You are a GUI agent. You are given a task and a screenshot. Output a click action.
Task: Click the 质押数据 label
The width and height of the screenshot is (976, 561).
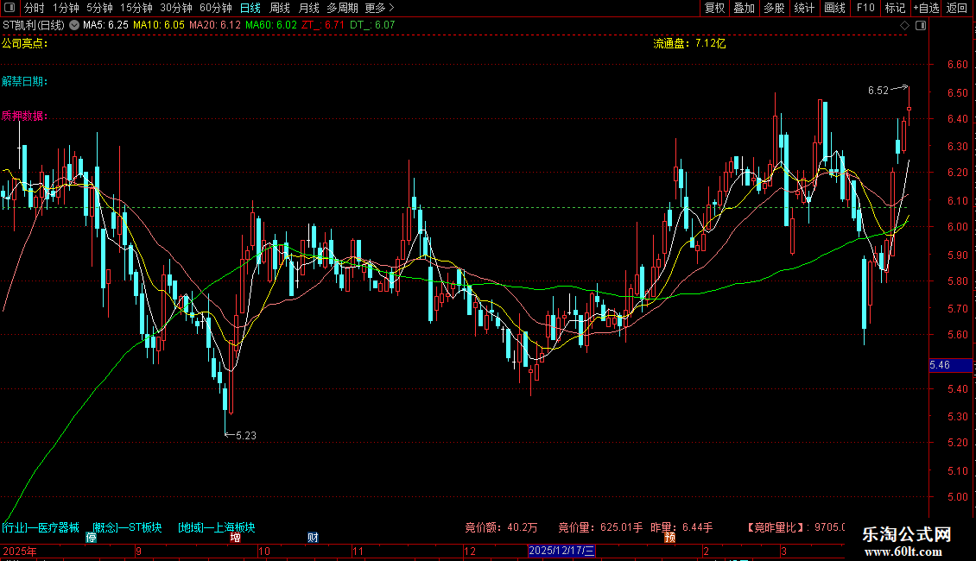pyautogui.click(x=24, y=116)
